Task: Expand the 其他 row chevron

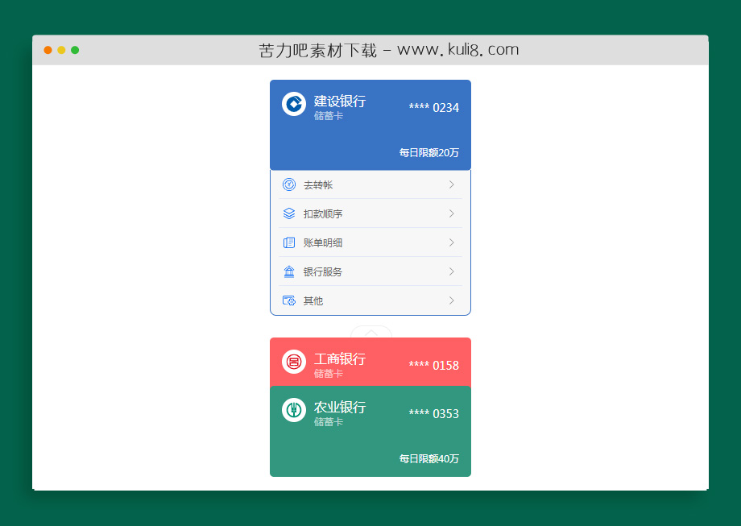Action: pos(453,300)
